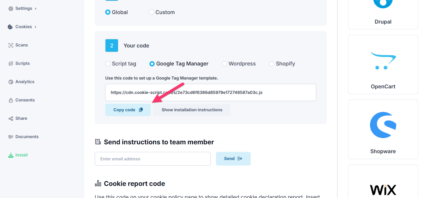Click the Enter email address field
Image resolution: width=428 pixels, height=198 pixels.
click(153, 159)
